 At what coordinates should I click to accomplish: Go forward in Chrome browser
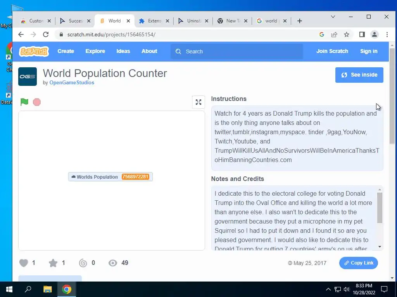[x=33, y=34]
